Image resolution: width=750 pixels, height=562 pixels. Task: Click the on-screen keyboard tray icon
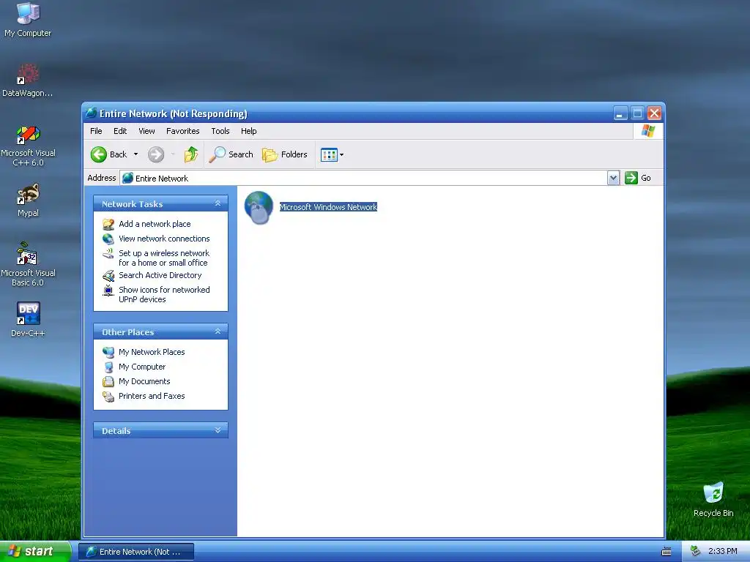click(x=667, y=552)
